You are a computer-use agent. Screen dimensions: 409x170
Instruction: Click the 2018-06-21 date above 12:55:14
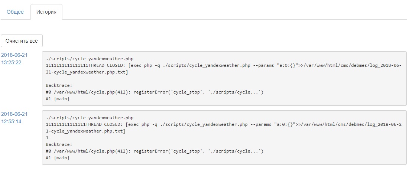(14, 114)
